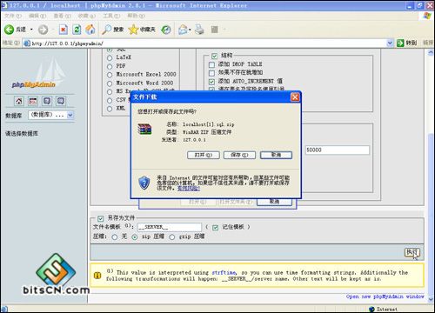Close the file download dialog

tap(295, 97)
